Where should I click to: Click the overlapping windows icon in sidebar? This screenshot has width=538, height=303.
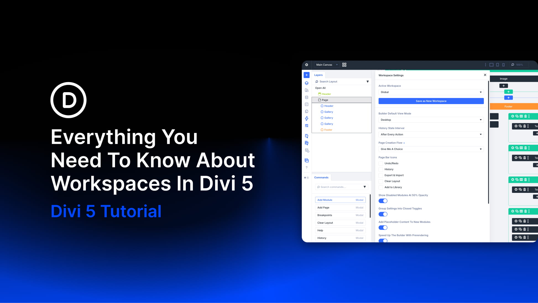click(307, 160)
